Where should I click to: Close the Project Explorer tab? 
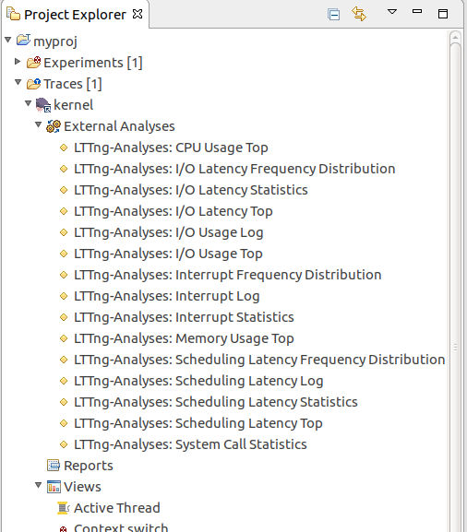tap(138, 14)
